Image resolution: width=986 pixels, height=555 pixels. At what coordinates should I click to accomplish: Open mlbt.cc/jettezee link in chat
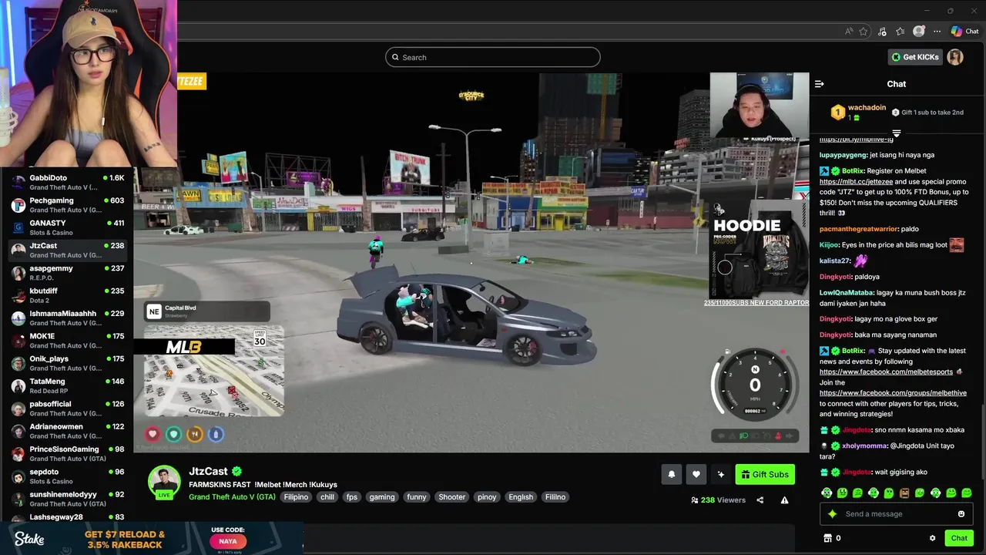tap(856, 182)
